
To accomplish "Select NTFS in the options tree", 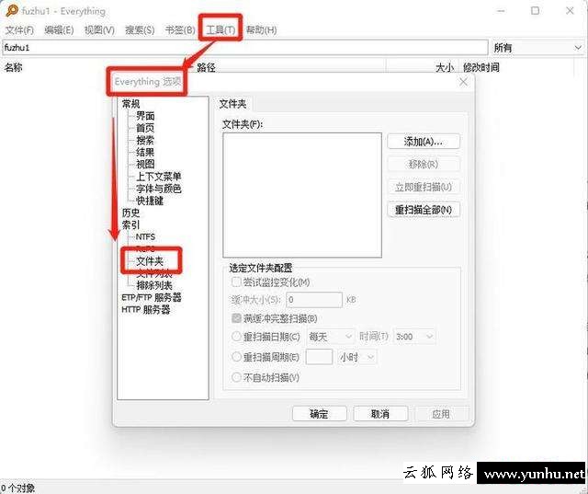I will [145, 236].
